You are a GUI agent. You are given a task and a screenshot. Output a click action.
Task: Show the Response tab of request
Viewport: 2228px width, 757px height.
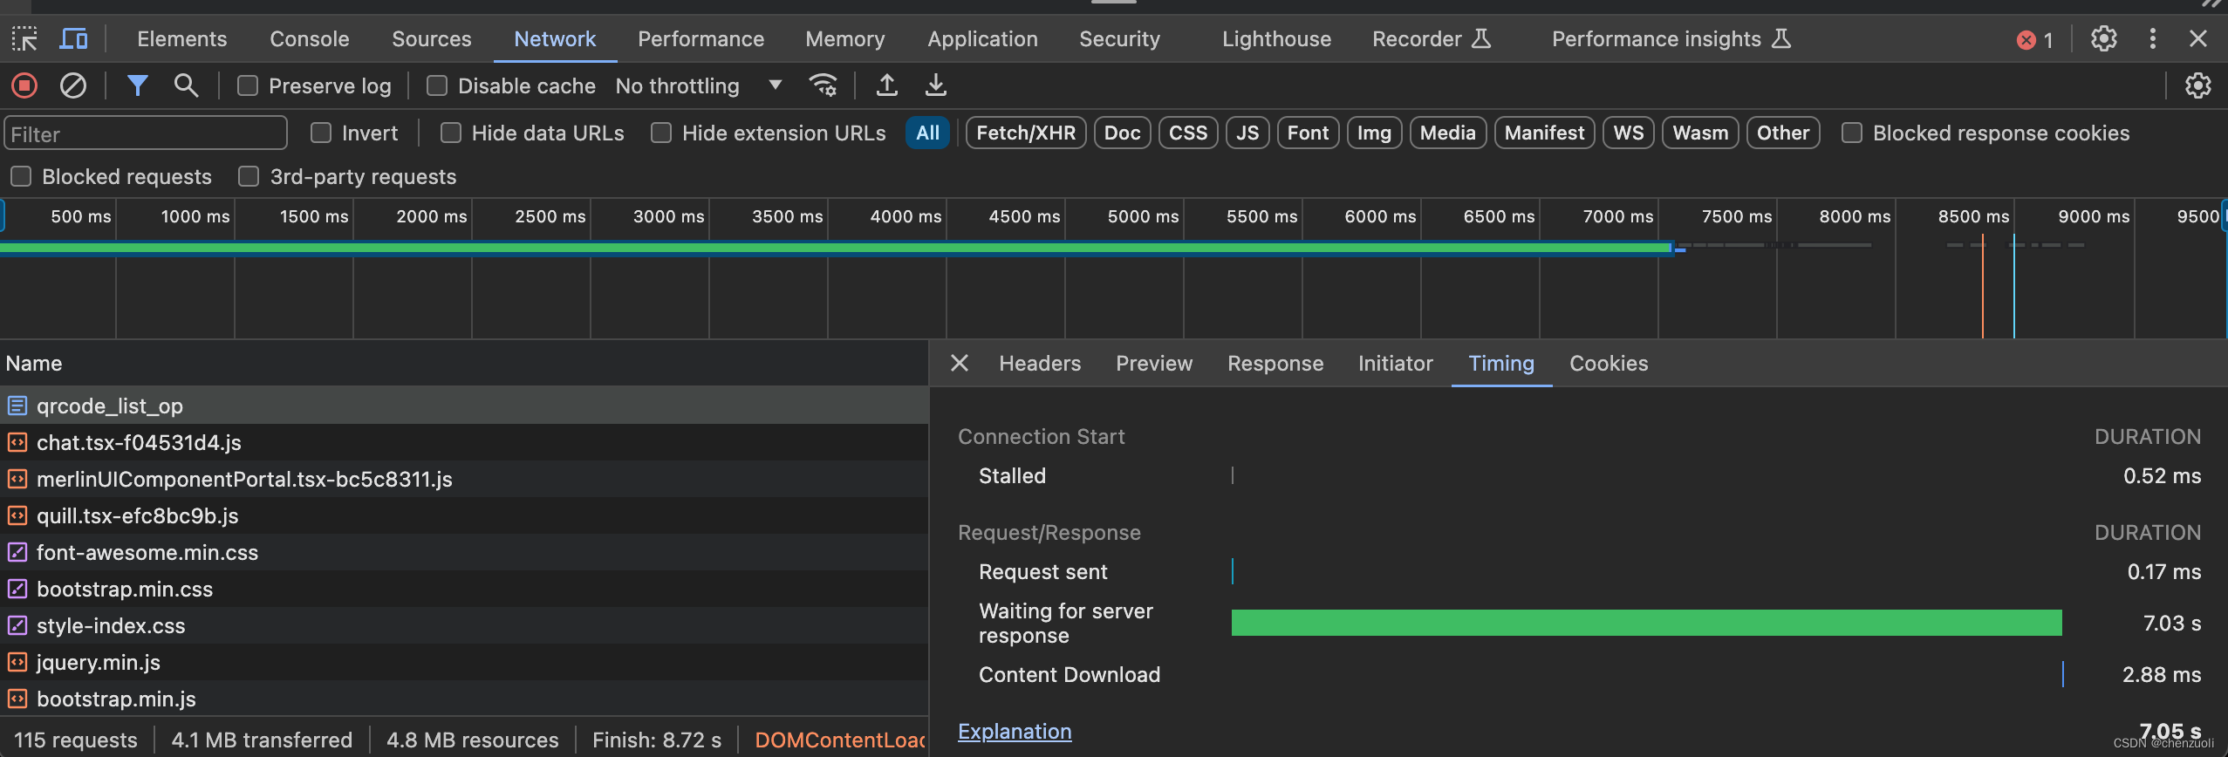click(x=1275, y=363)
